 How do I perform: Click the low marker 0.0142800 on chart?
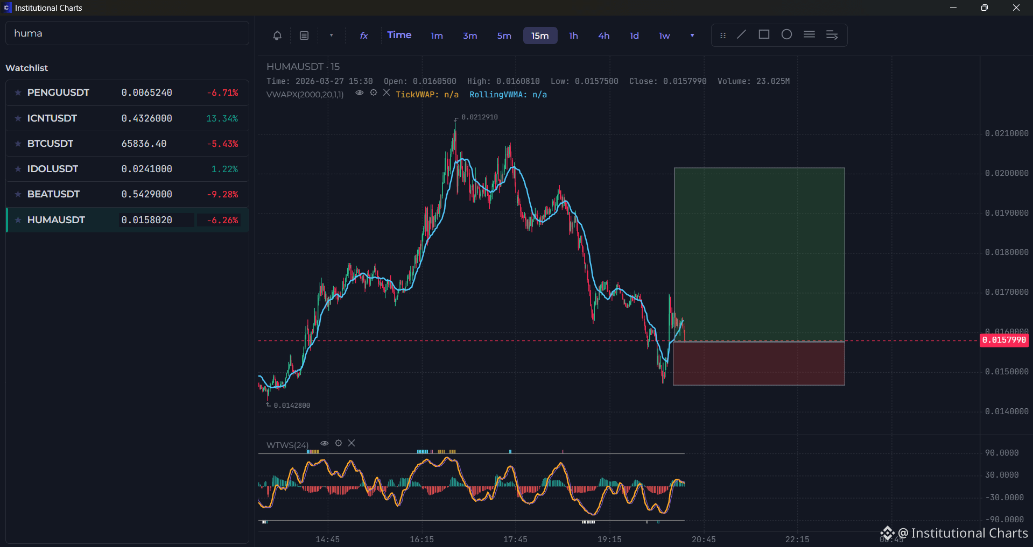(x=292, y=406)
